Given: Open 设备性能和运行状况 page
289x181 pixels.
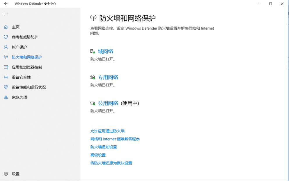Looking at the screenshot, I should point(29,87).
